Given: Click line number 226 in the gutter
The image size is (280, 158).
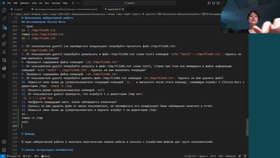Looking at the screenshot, I should click(14, 126).
